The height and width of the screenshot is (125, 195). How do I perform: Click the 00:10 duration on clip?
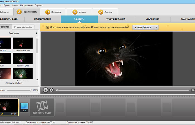(14, 114)
